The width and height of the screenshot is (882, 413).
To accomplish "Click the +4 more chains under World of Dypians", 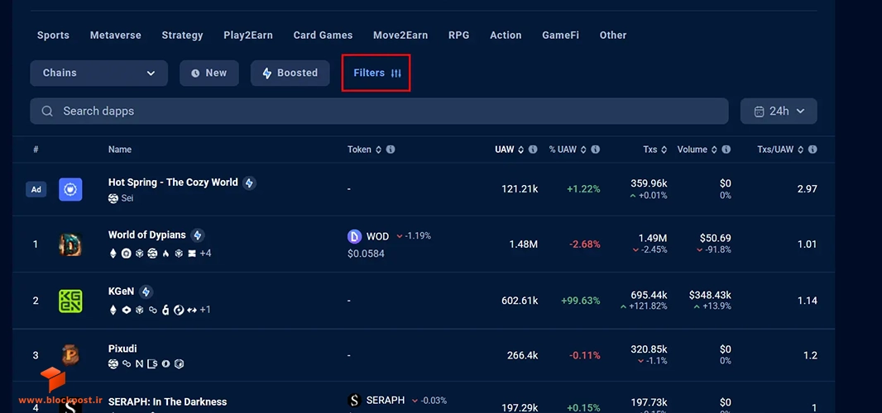I will pyautogui.click(x=205, y=254).
